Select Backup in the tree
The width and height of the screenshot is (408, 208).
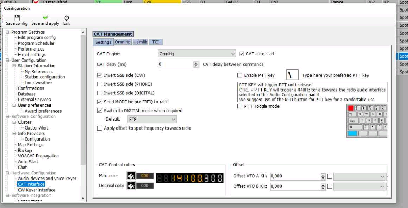coord(25,151)
